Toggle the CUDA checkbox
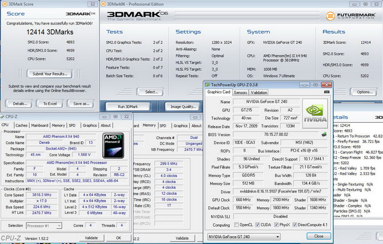Viewport: 383px width, 244px height. tap(257, 224)
